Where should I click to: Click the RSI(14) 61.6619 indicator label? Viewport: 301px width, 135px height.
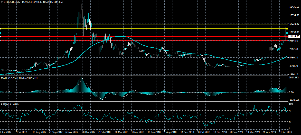[x=10, y=104]
